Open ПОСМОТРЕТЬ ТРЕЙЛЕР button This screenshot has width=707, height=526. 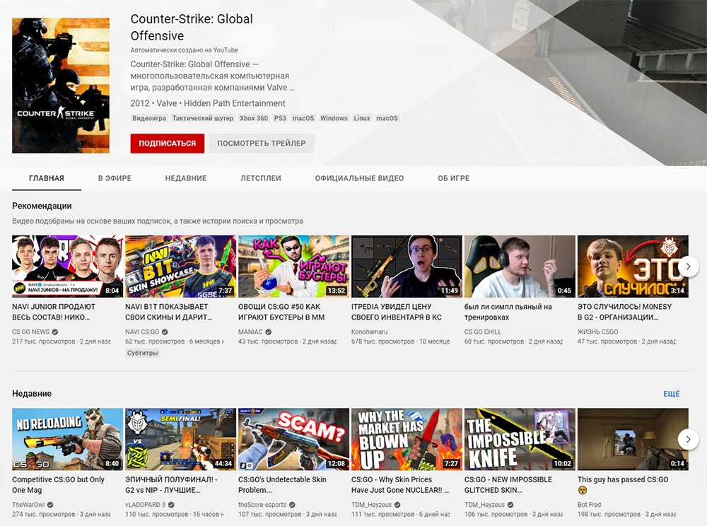(261, 144)
